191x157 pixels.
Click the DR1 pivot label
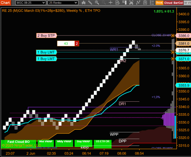(x=122, y=104)
